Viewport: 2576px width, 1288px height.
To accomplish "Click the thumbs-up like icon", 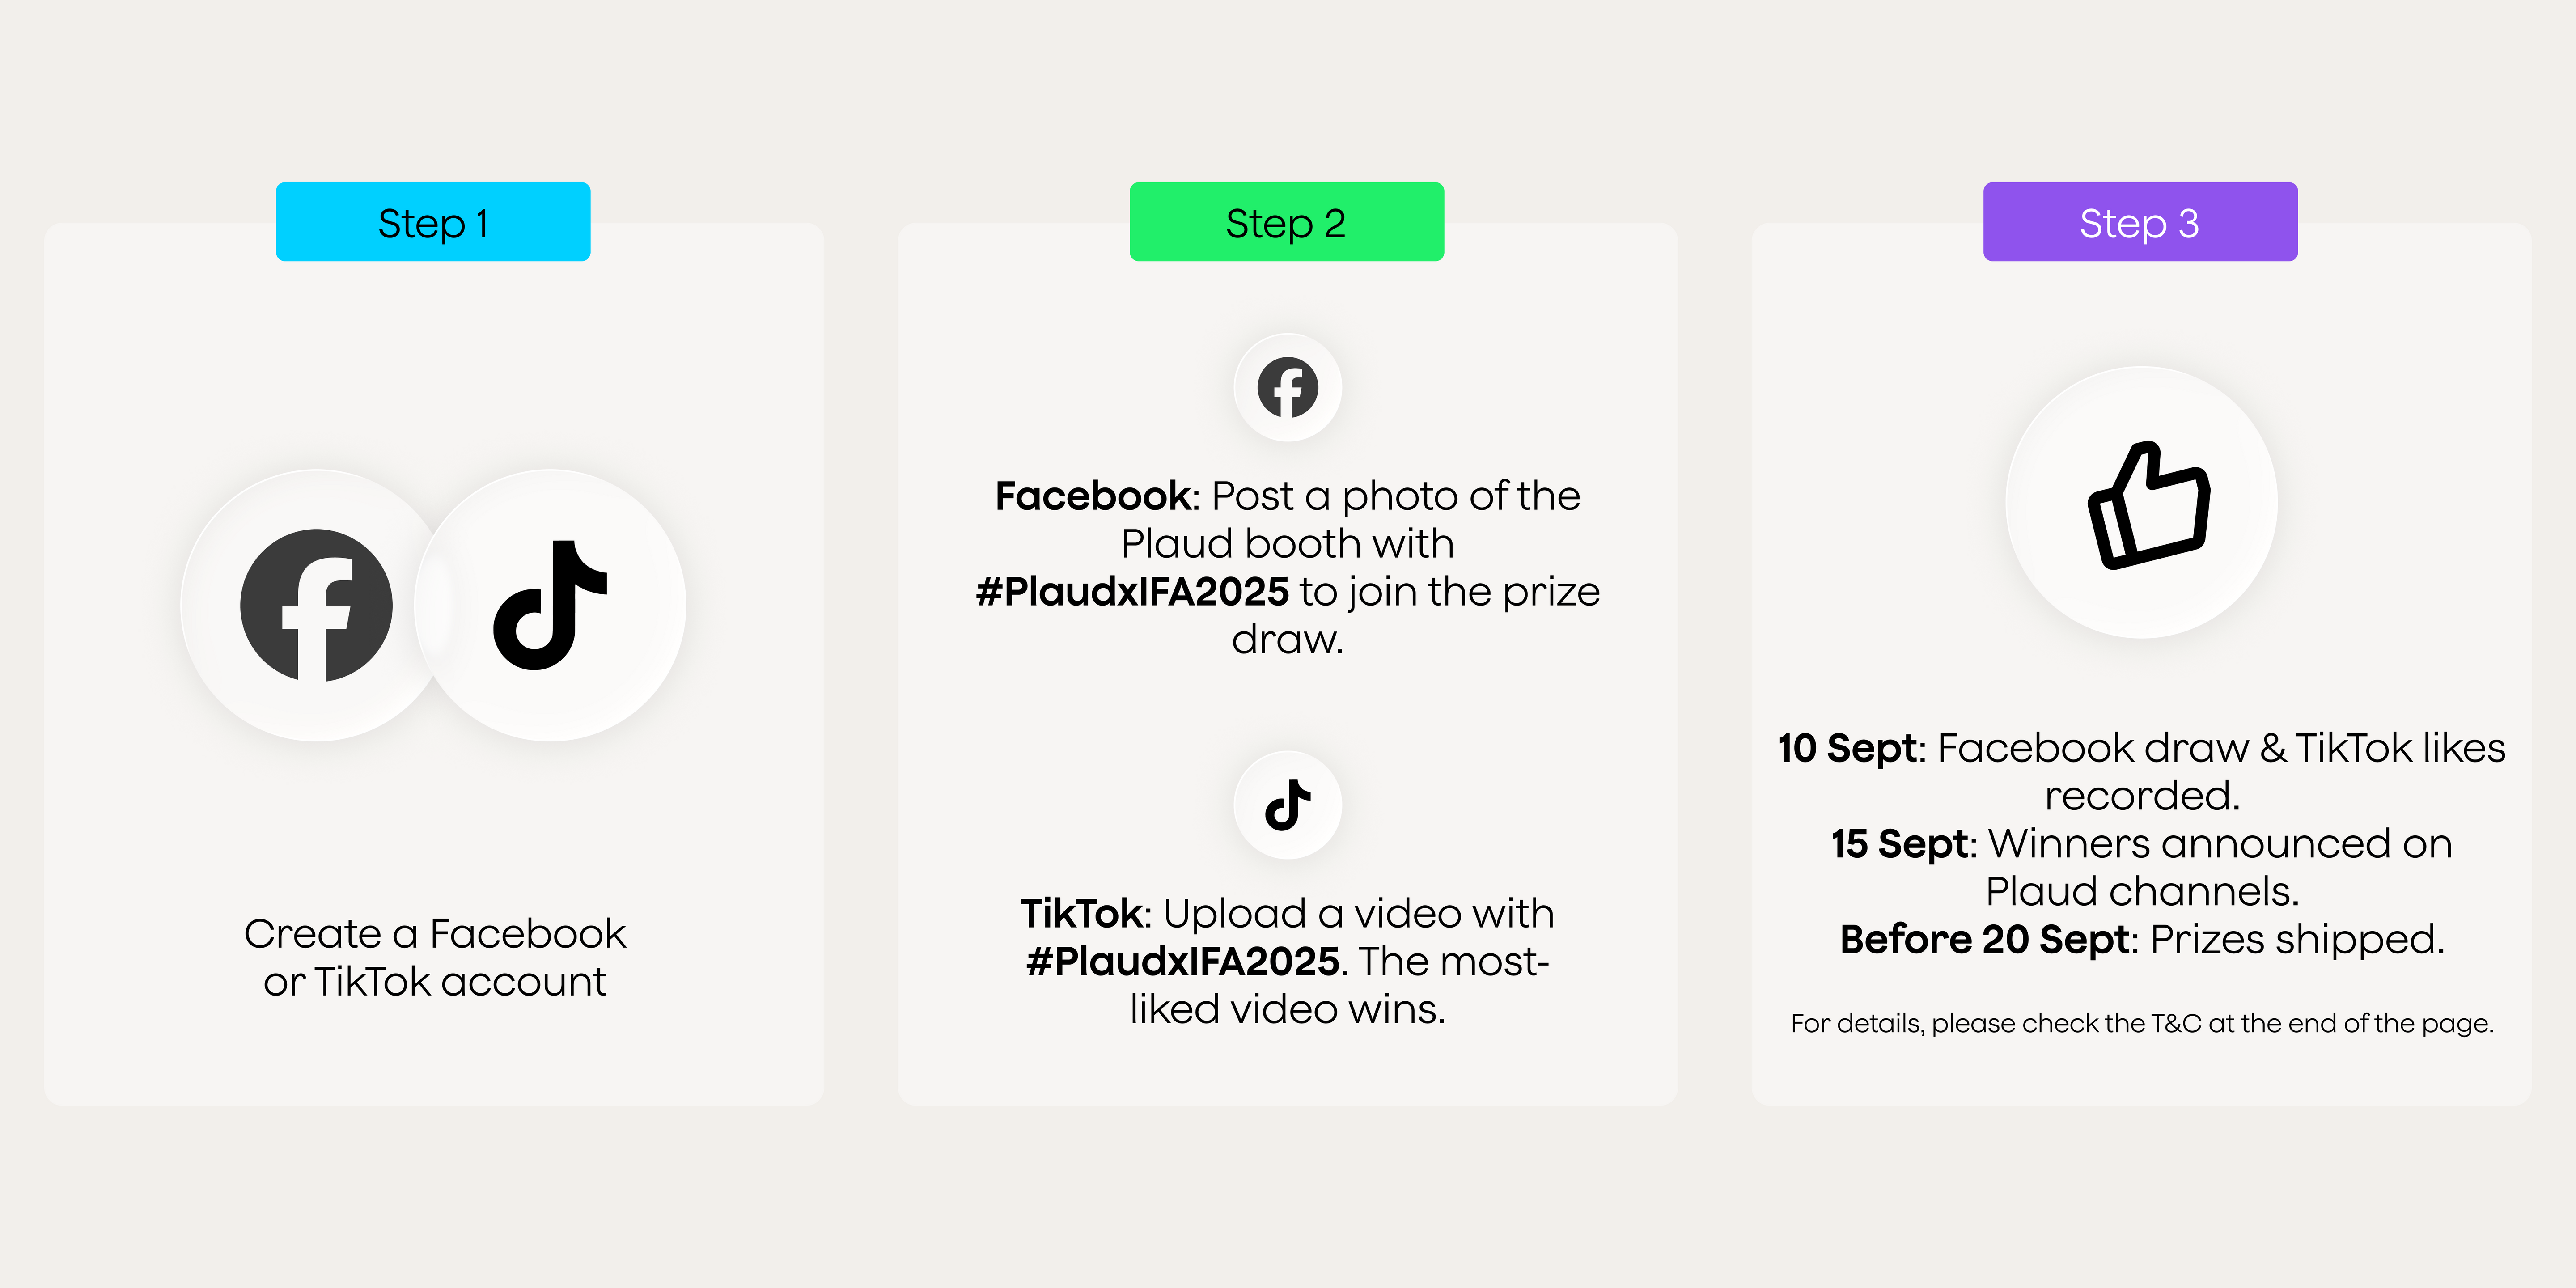I will [2148, 504].
